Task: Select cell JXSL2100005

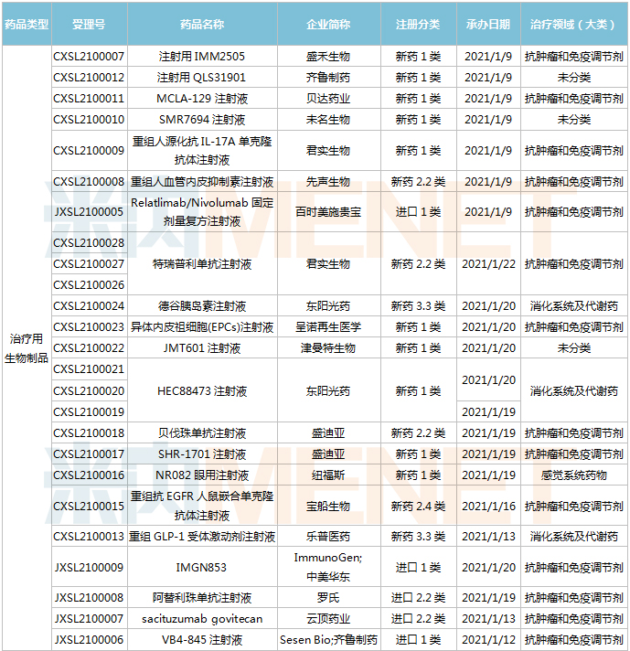Action: point(90,212)
